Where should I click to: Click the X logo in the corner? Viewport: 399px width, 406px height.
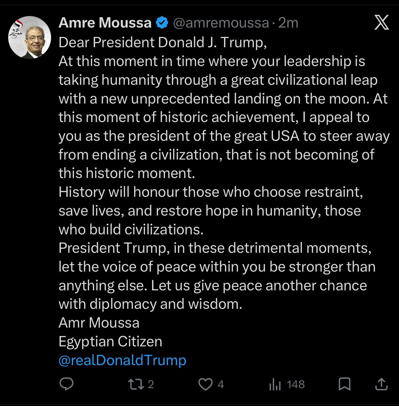[381, 23]
